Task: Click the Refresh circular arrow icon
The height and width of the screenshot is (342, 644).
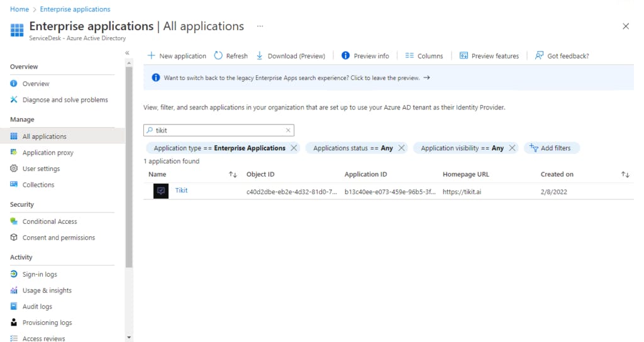Action: (218, 55)
